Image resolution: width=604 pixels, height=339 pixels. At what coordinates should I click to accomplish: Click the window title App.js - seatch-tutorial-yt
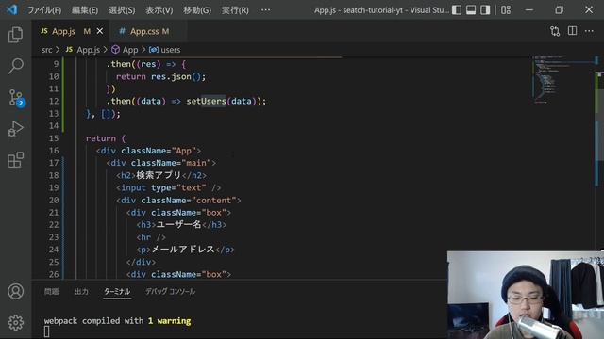coord(381,10)
